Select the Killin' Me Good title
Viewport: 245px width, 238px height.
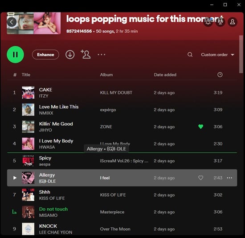tap(56, 124)
